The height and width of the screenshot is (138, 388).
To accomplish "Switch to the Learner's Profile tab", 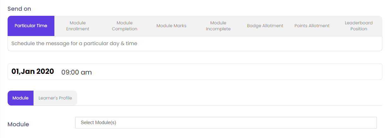I will [55, 98].
